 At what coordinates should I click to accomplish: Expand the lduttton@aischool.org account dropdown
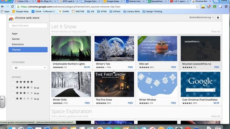201,18
